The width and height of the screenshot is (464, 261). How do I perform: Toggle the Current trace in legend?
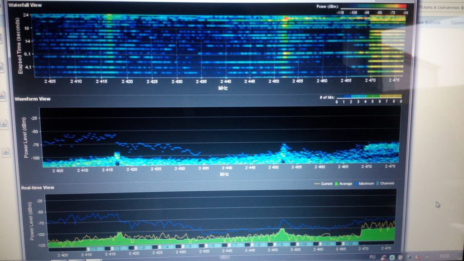[326, 184]
